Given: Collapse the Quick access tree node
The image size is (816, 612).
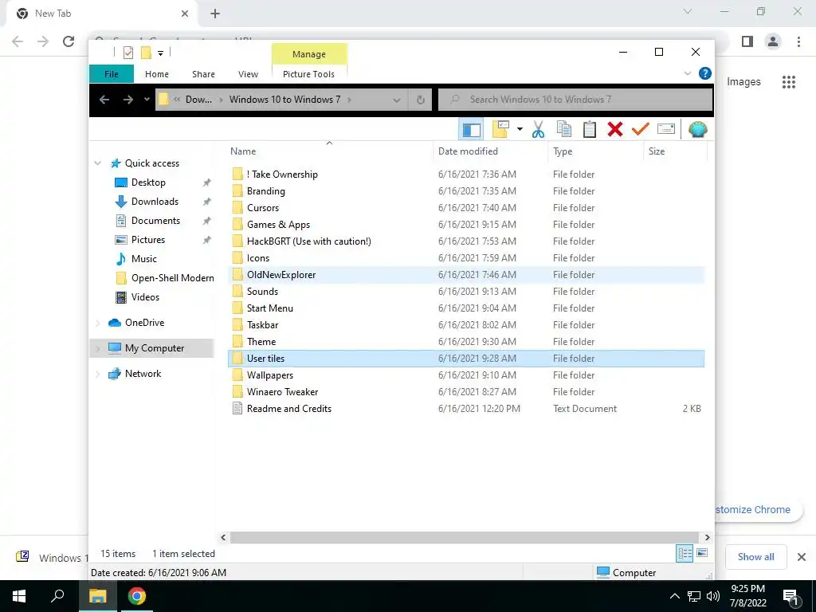Looking at the screenshot, I should pyautogui.click(x=98, y=163).
